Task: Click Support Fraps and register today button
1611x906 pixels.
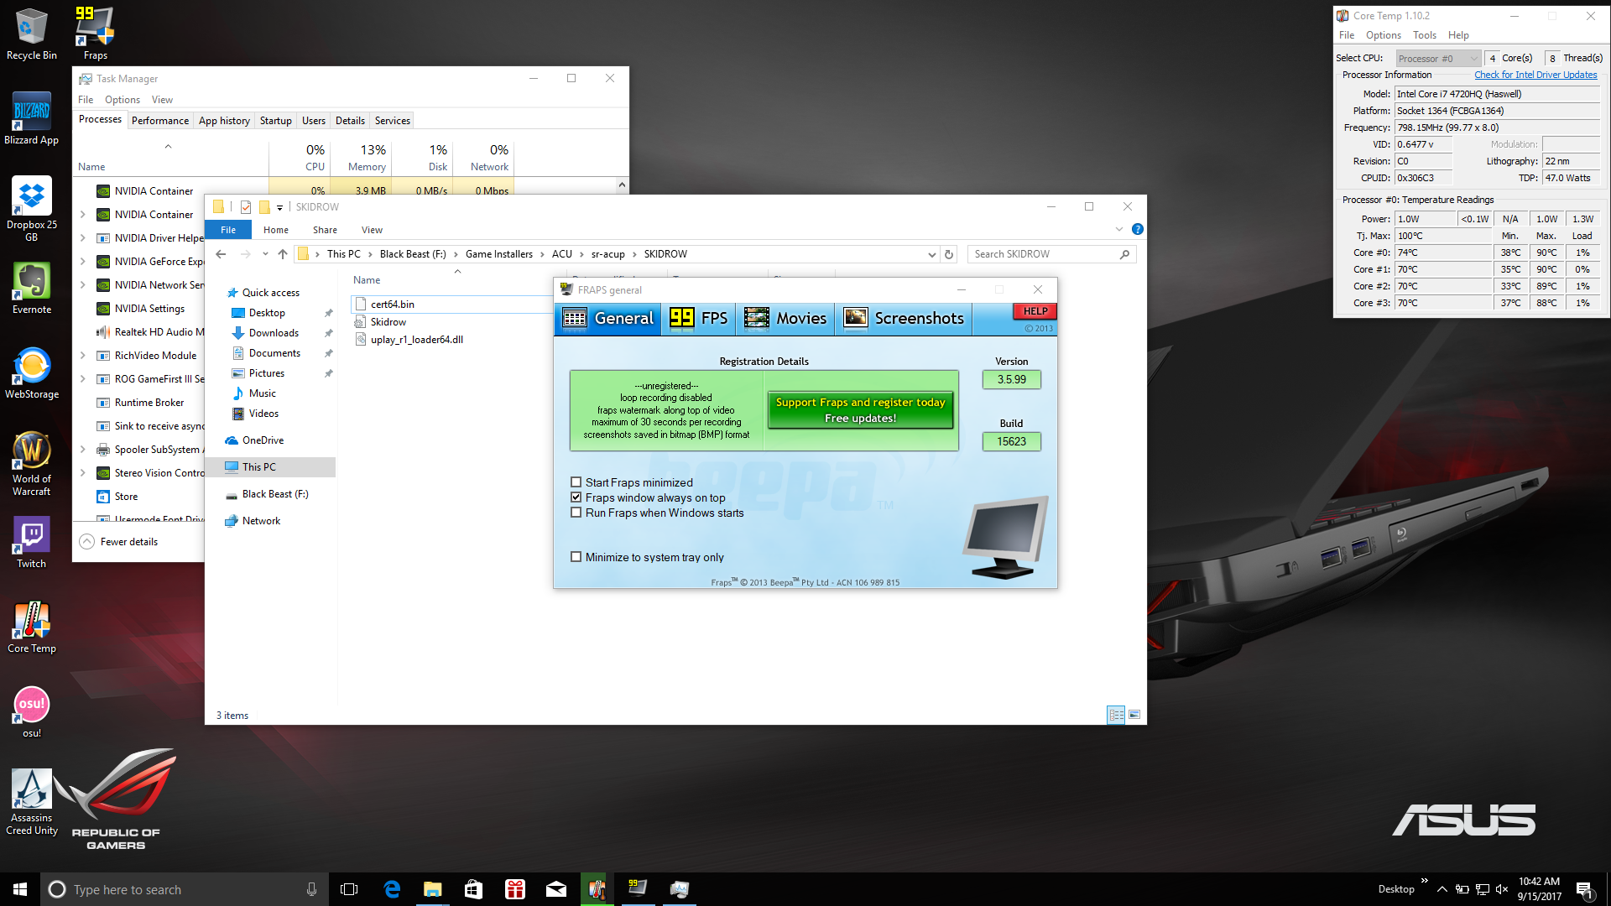Action: [x=860, y=410]
